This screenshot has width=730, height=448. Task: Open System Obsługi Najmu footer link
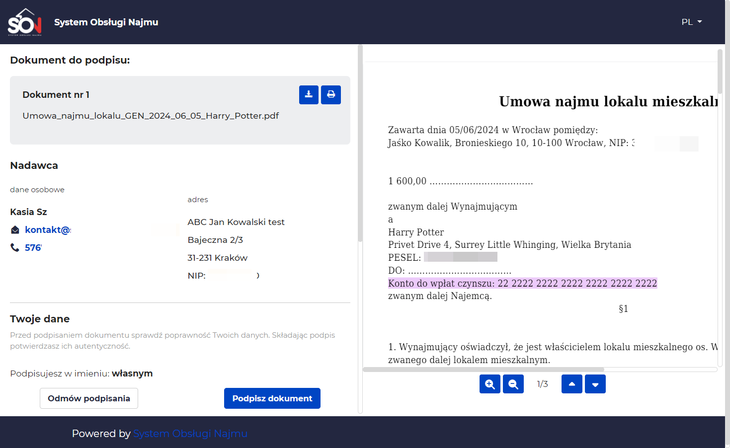click(190, 434)
